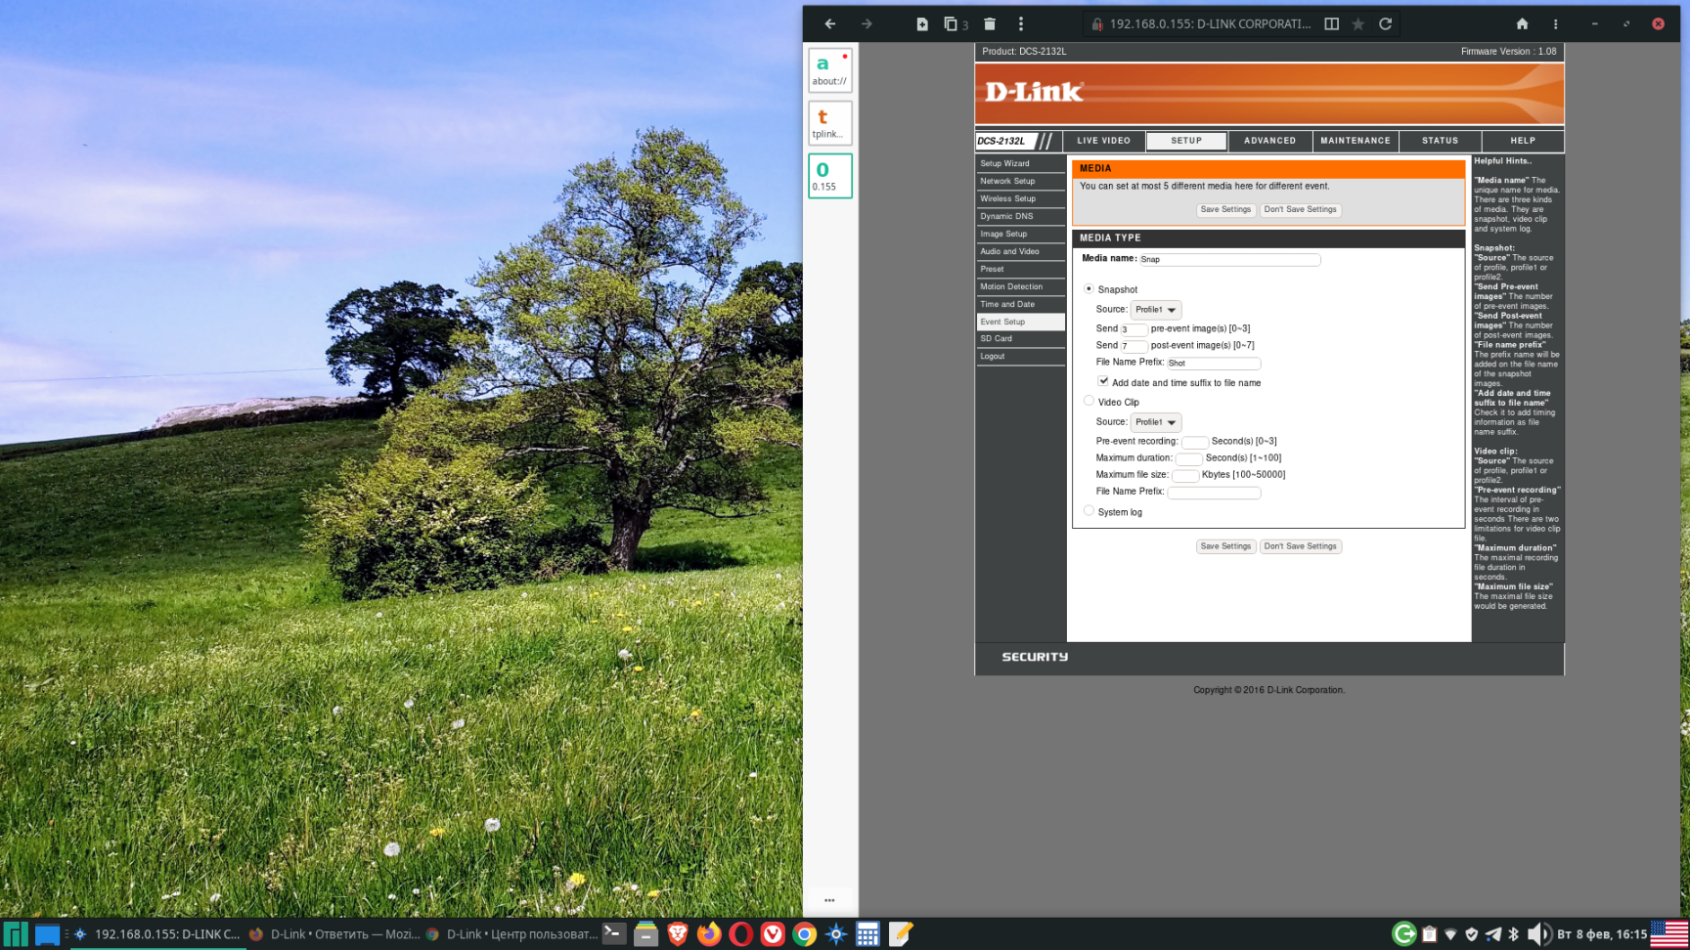The image size is (1690, 950).
Task: Toggle 'Add date and time suffix' checkbox
Action: pos(1103,381)
